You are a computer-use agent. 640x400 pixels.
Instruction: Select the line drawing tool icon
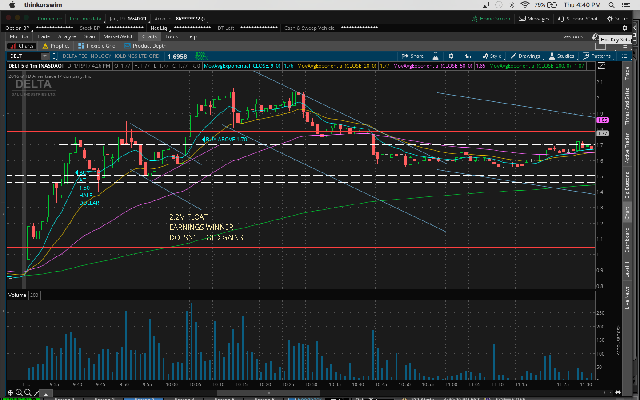point(36,393)
